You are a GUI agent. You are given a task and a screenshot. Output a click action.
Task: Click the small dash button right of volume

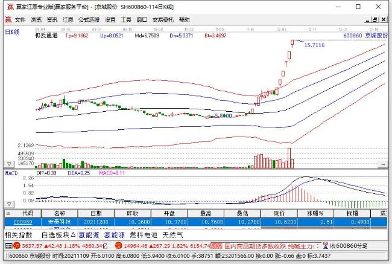coord(383,164)
